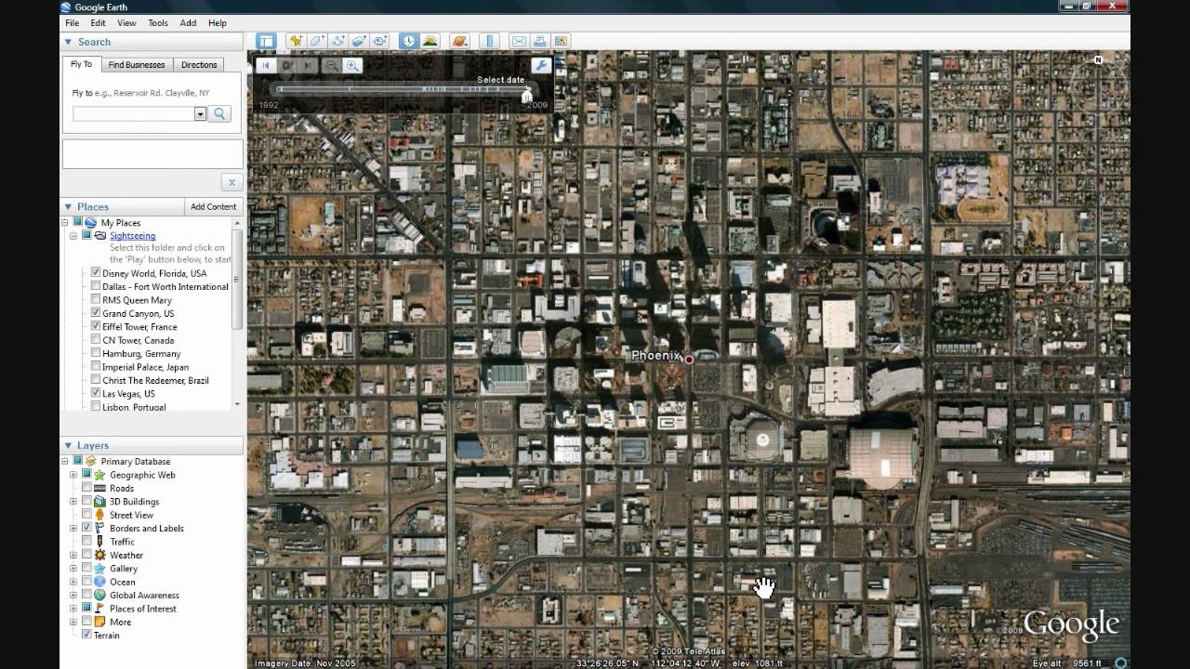
Task: Collapse the Places panel triangle
Action: click(x=68, y=206)
